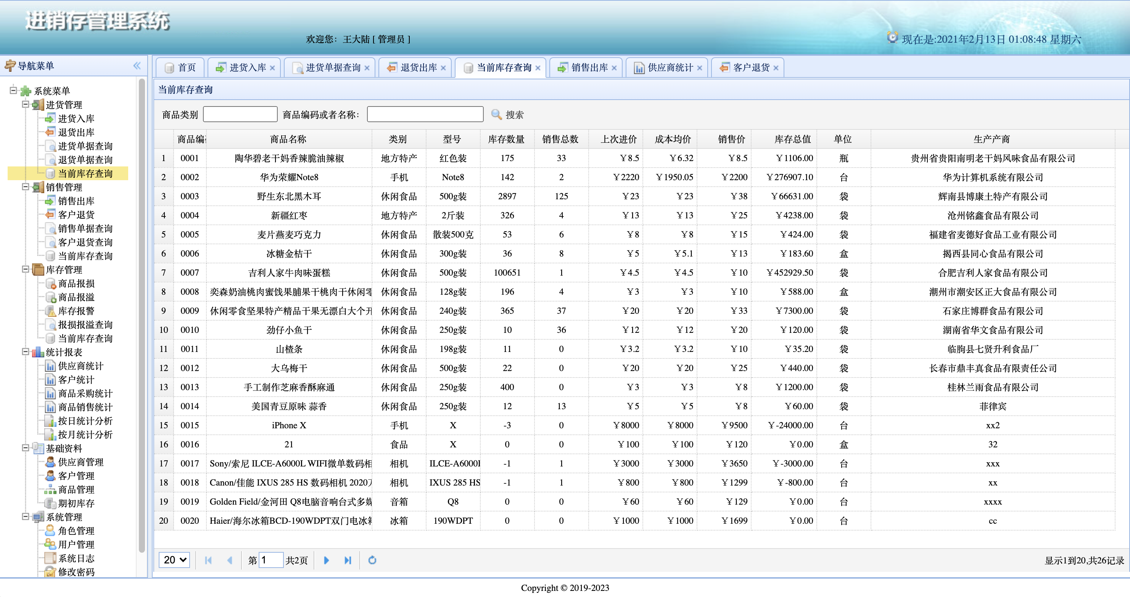
Task: Collapse the navigation menu panel
Action: click(137, 66)
